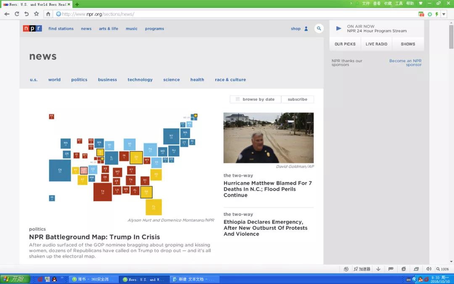Image resolution: width=454 pixels, height=284 pixels.
Task: Open the politics section in news nav
Action: pyautogui.click(x=79, y=80)
